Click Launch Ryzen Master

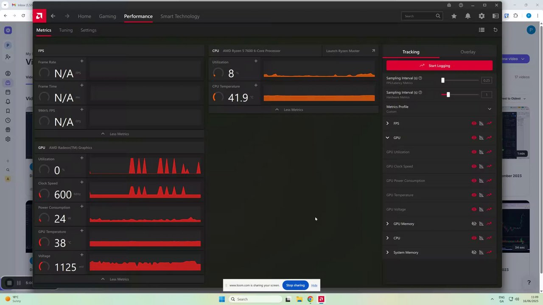tap(350, 51)
